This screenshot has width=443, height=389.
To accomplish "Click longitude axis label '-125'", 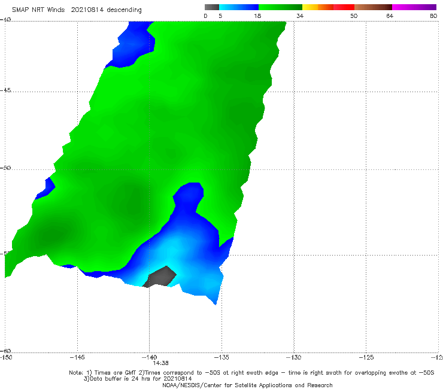I will [x=366, y=357].
